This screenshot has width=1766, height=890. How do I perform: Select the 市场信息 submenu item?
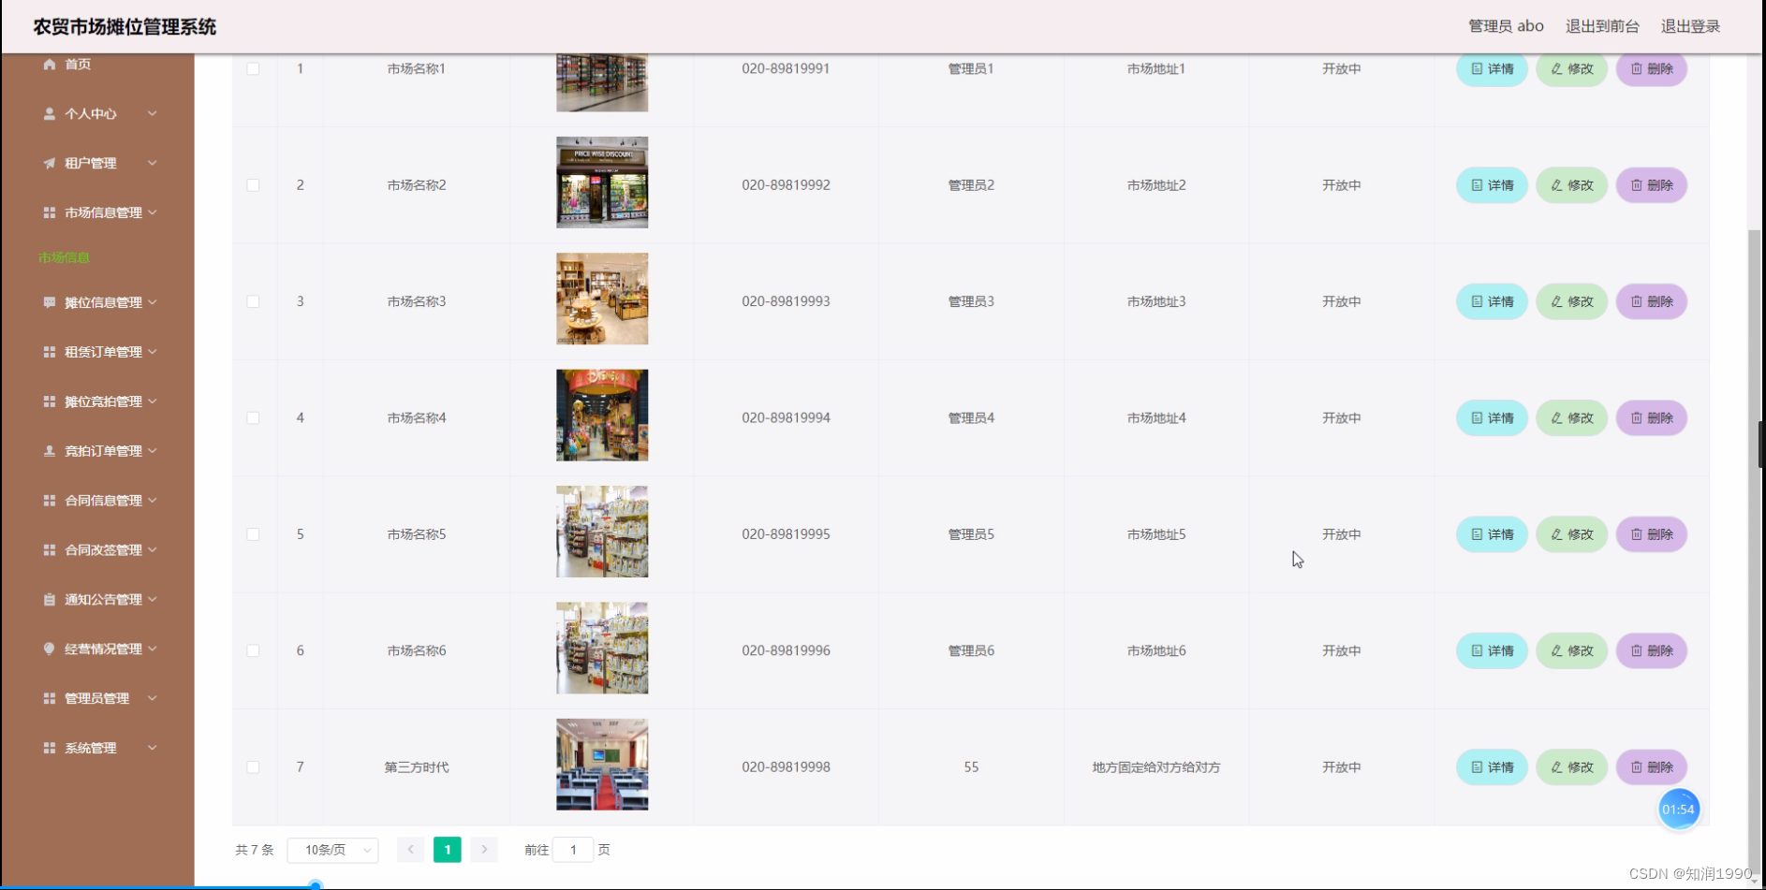(63, 257)
